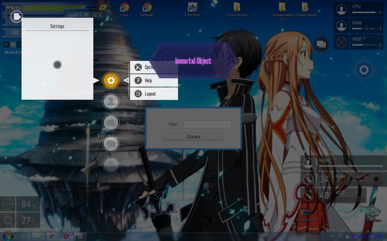This screenshot has height=241, width=387.
Task: Open the Новая папка (2) folder
Action: click(x=283, y=11)
